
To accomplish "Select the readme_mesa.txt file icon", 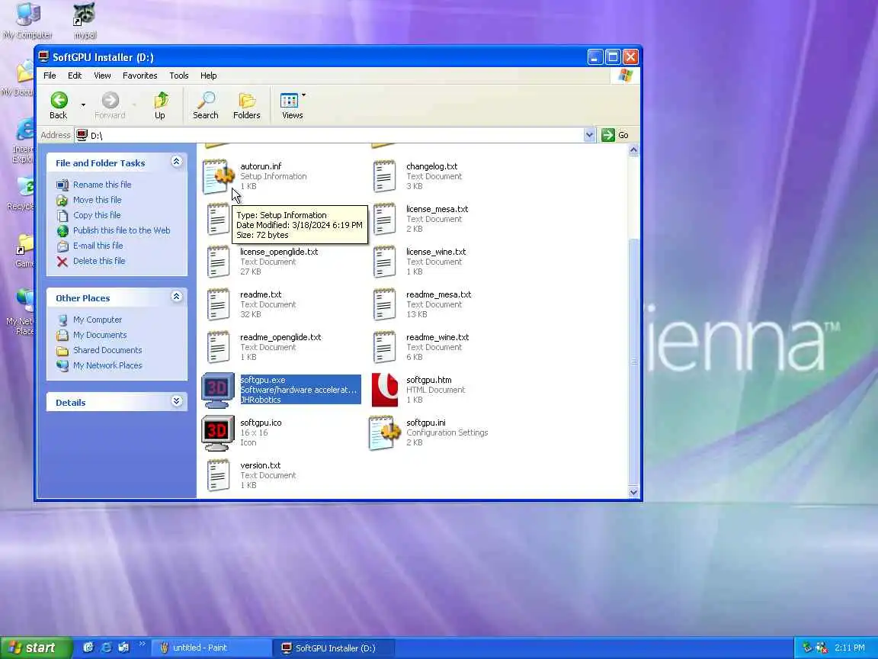I will pyautogui.click(x=384, y=304).
